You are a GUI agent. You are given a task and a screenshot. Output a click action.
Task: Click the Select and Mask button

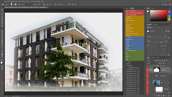(164, 46)
